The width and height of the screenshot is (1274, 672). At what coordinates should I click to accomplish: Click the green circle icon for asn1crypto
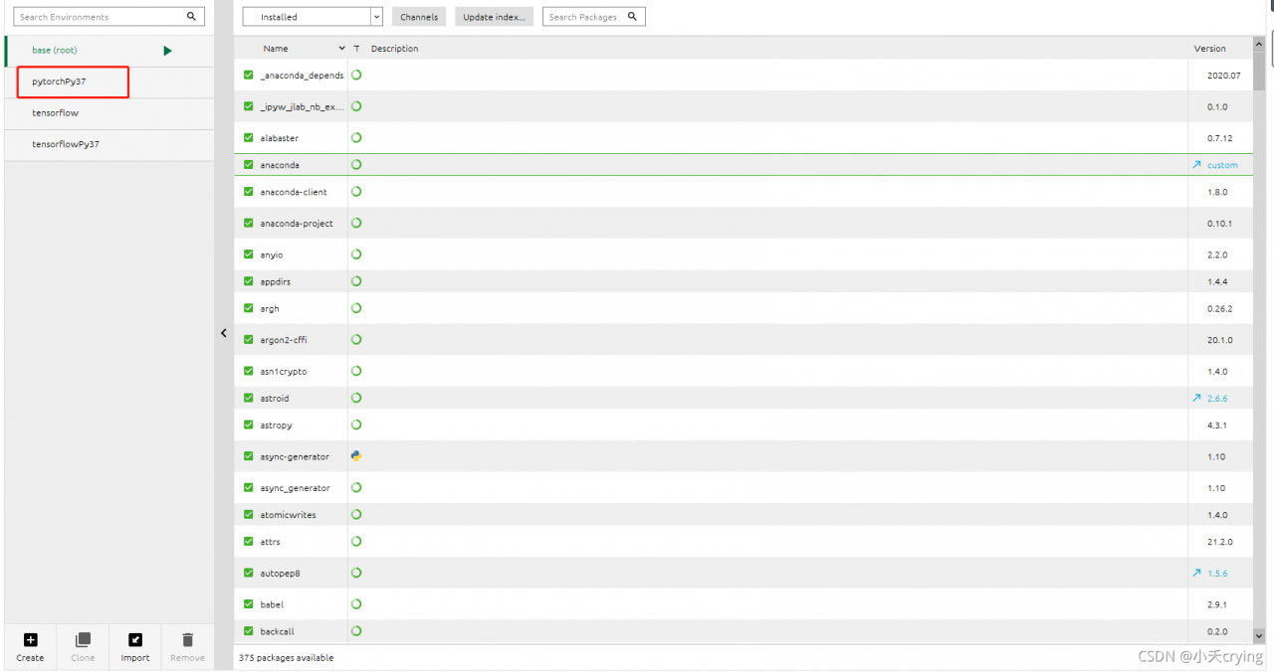[x=356, y=371]
